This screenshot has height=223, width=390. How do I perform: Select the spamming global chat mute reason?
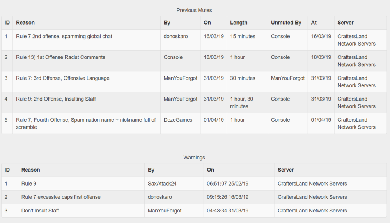(x=64, y=36)
